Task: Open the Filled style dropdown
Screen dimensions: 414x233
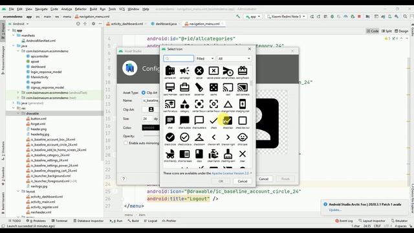Action: tap(205, 58)
